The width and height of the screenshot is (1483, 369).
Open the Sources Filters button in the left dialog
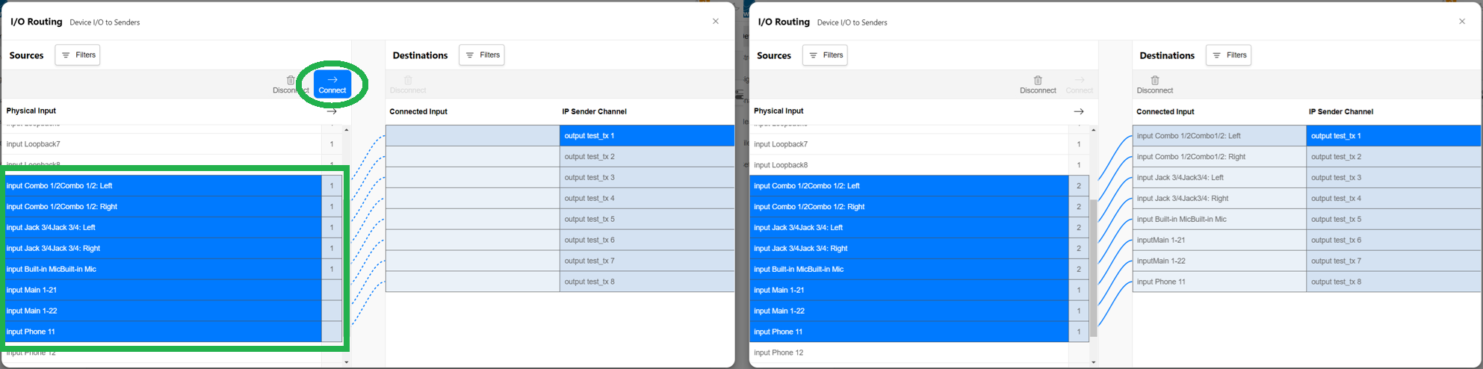tap(78, 55)
